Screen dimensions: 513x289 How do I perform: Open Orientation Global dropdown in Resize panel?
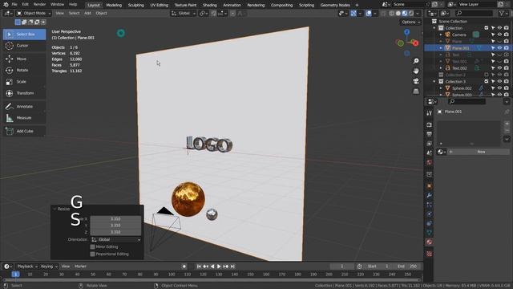(x=115, y=239)
